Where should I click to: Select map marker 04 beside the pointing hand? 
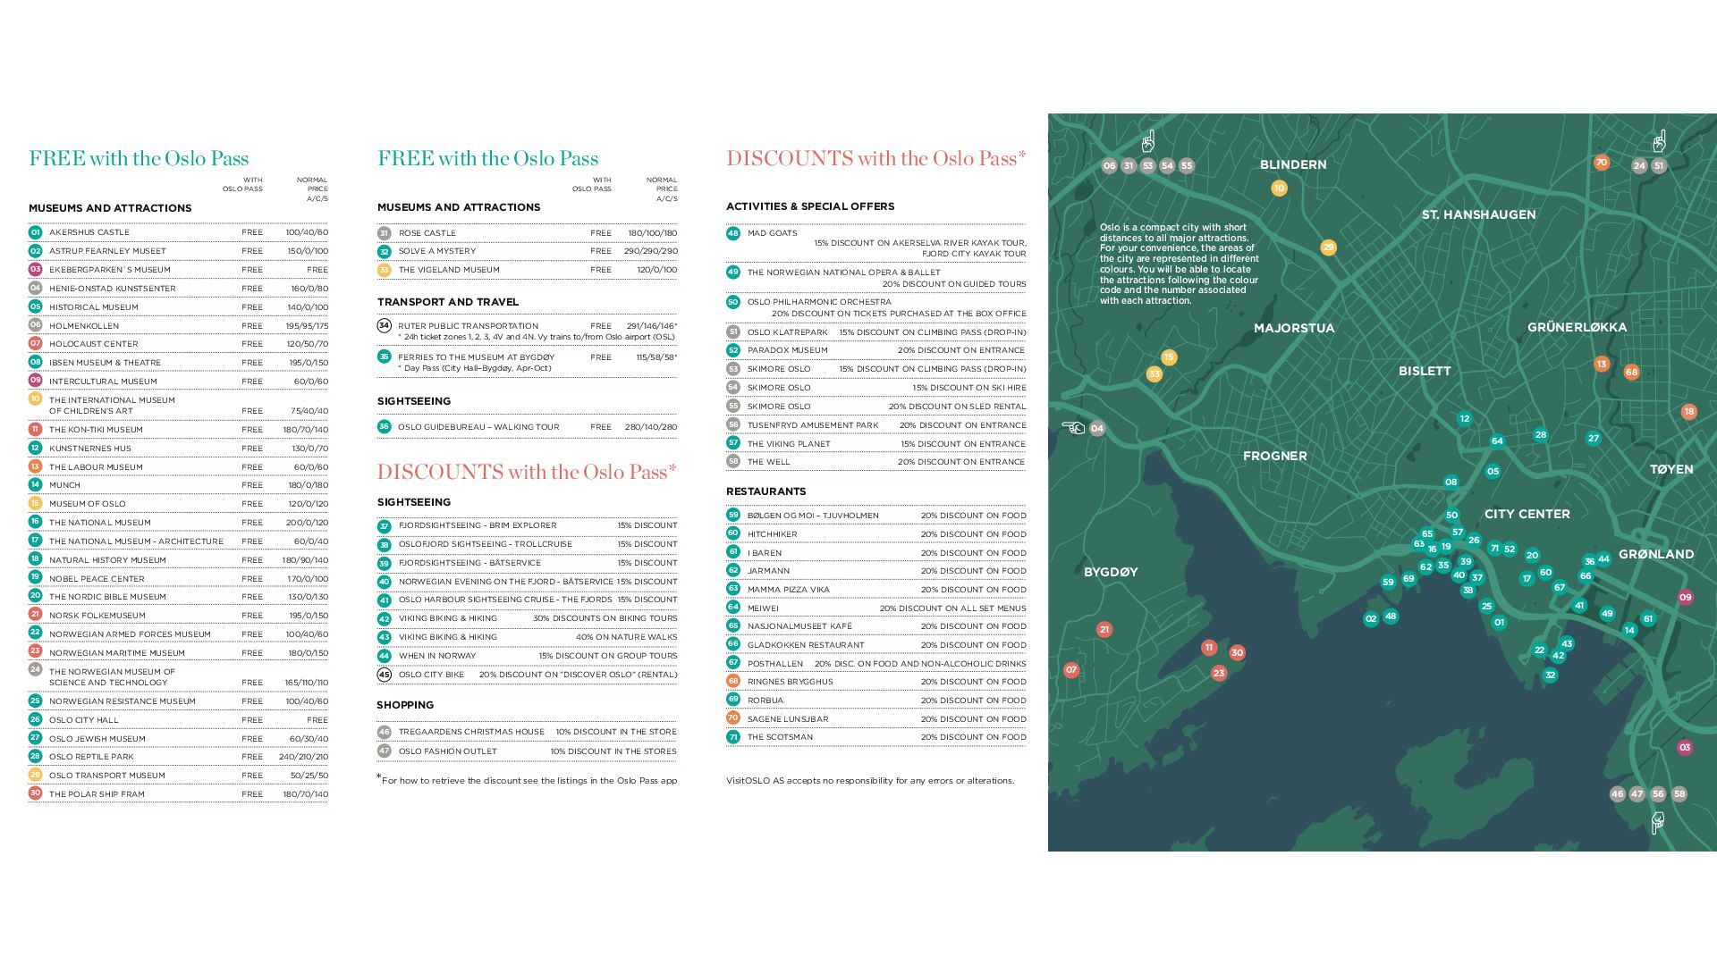tap(1096, 428)
